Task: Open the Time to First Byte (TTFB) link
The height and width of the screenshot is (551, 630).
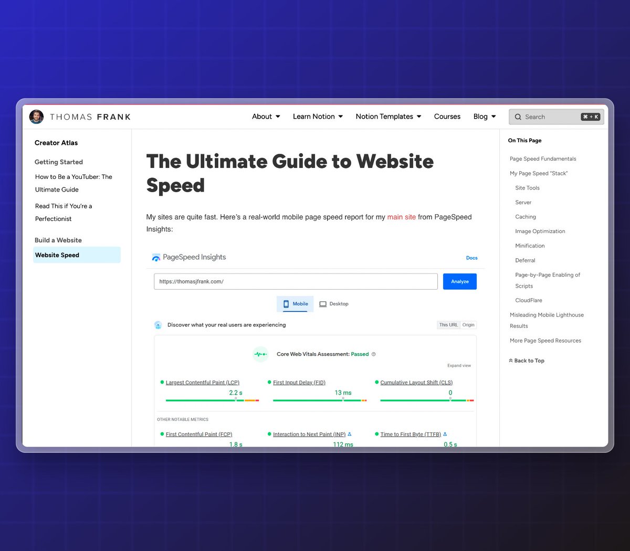Action: point(411,435)
